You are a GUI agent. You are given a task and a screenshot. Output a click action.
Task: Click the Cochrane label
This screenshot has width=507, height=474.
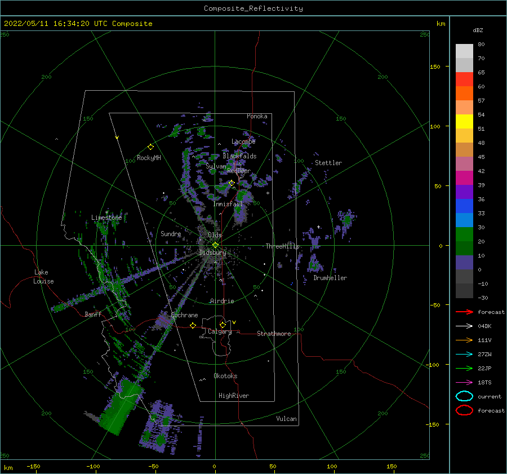(184, 315)
